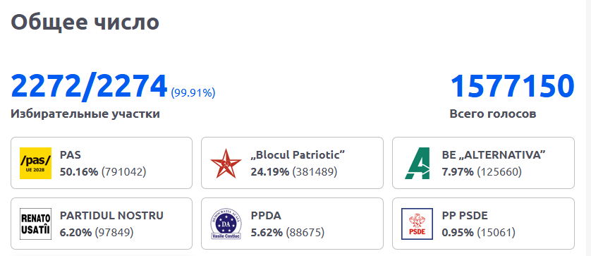Click the PAS 50.16% vote share text
This screenshot has height=256, width=591.
pos(79,172)
